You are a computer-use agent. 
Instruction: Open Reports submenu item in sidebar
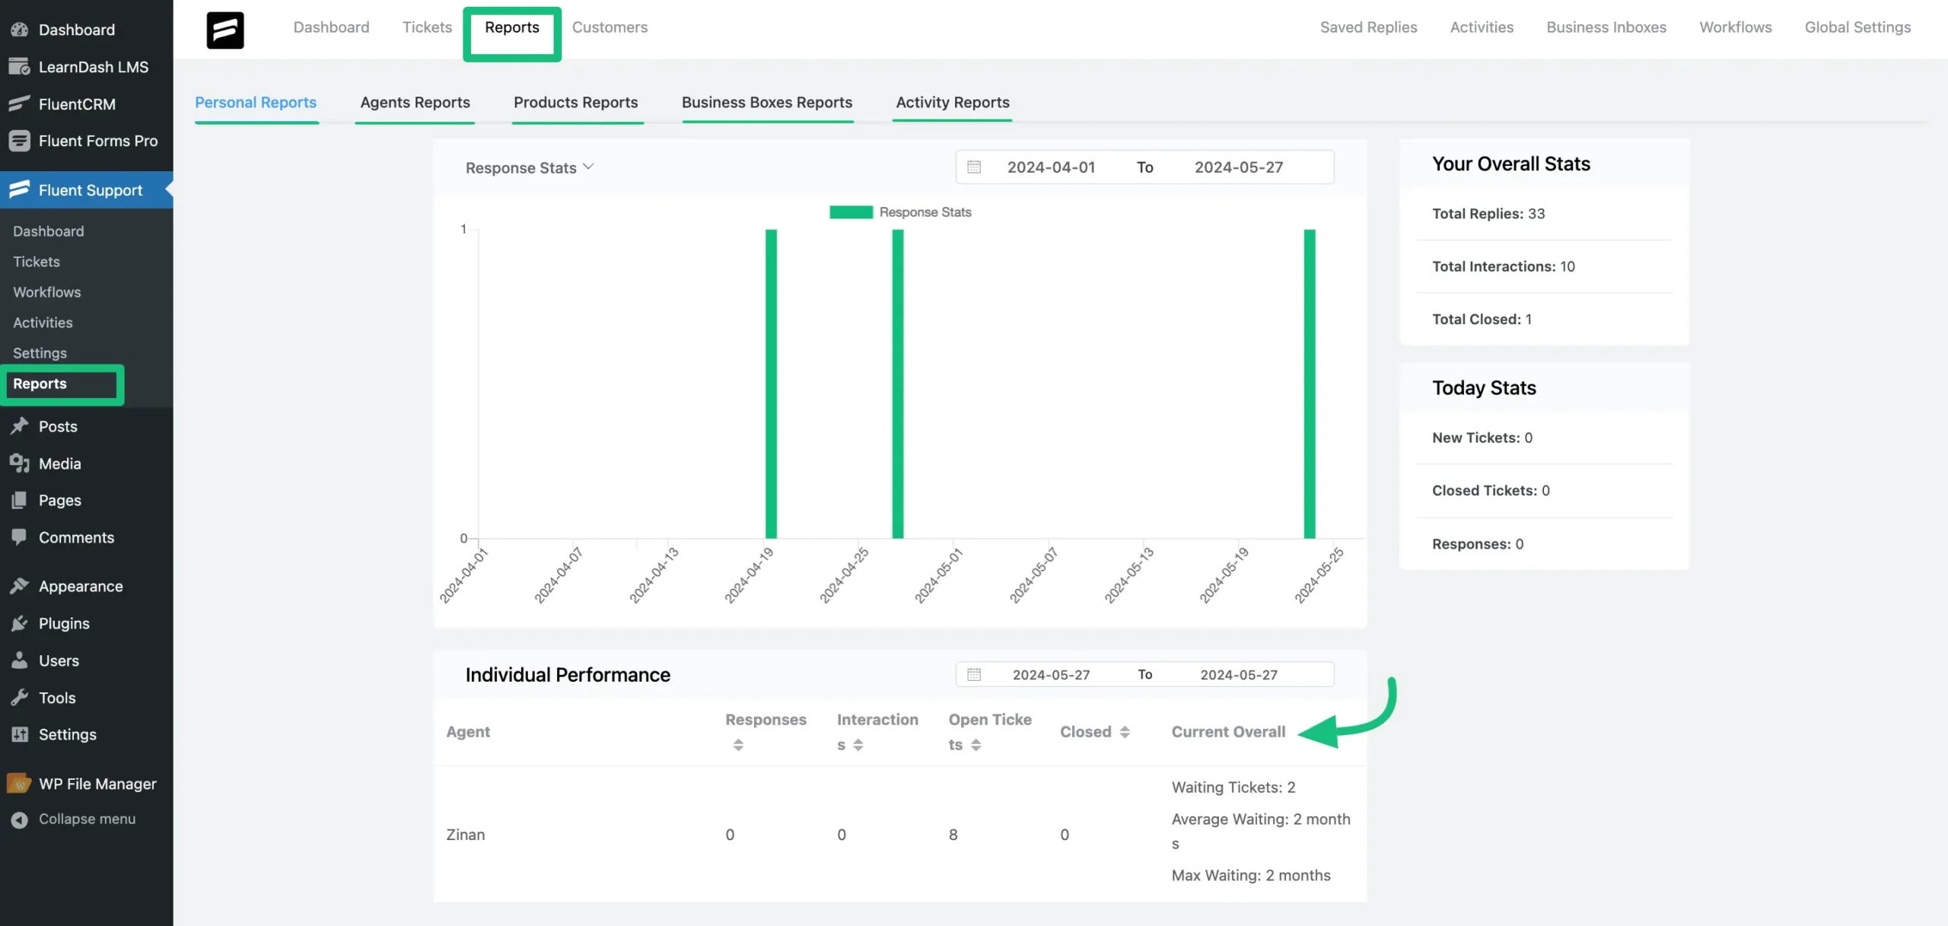point(40,384)
